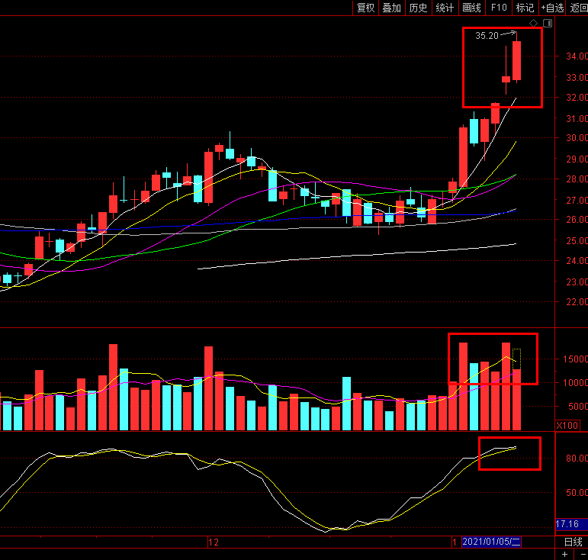The height and width of the screenshot is (560, 588).
Task: Click the 35.20 high price label
Action: (487, 36)
